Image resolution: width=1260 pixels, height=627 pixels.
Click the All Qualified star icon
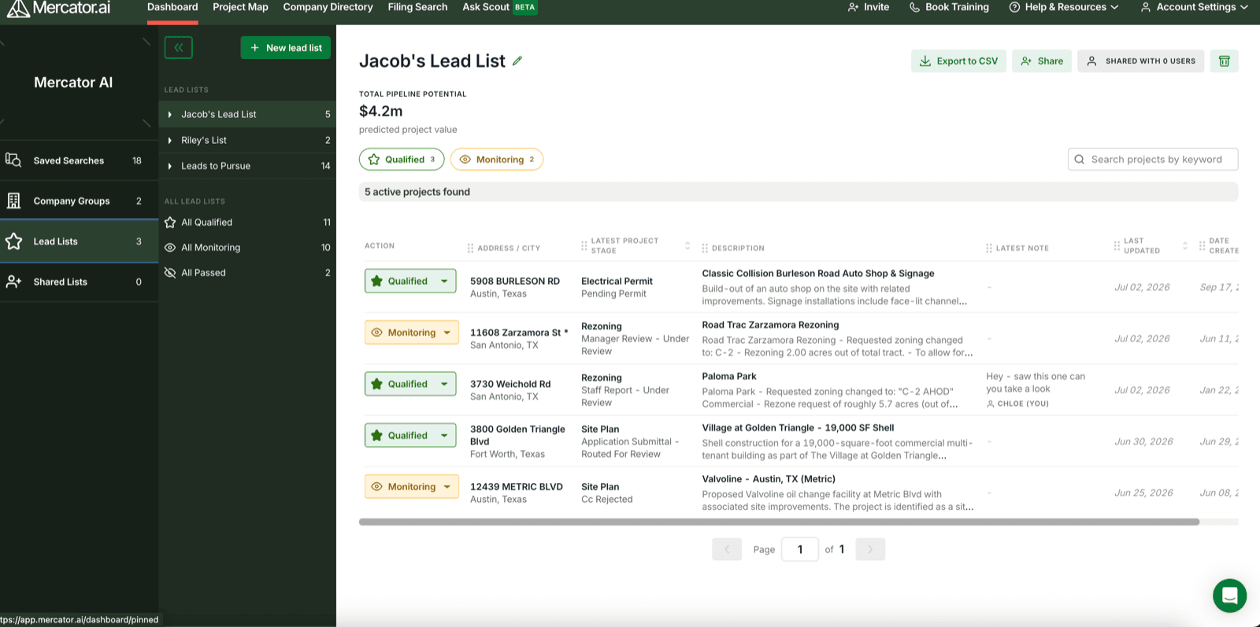[170, 223]
